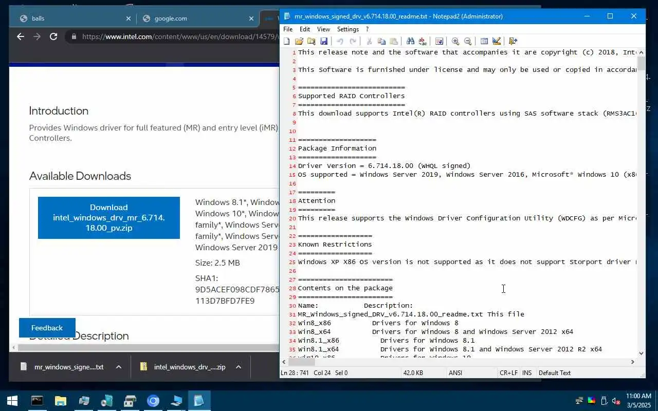The image size is (658, 411).
Task: Click 'Known Restrictions' heading line
Action: coord(335,245)
